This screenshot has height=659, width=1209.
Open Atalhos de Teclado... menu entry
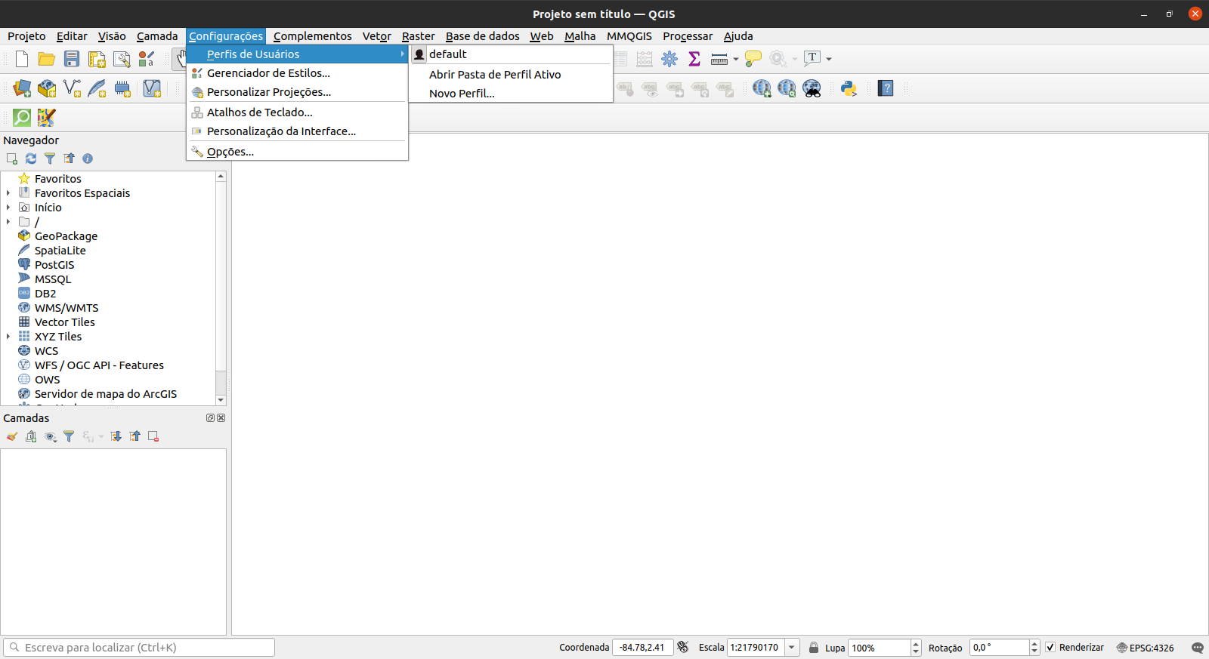[x=297, y=112]
